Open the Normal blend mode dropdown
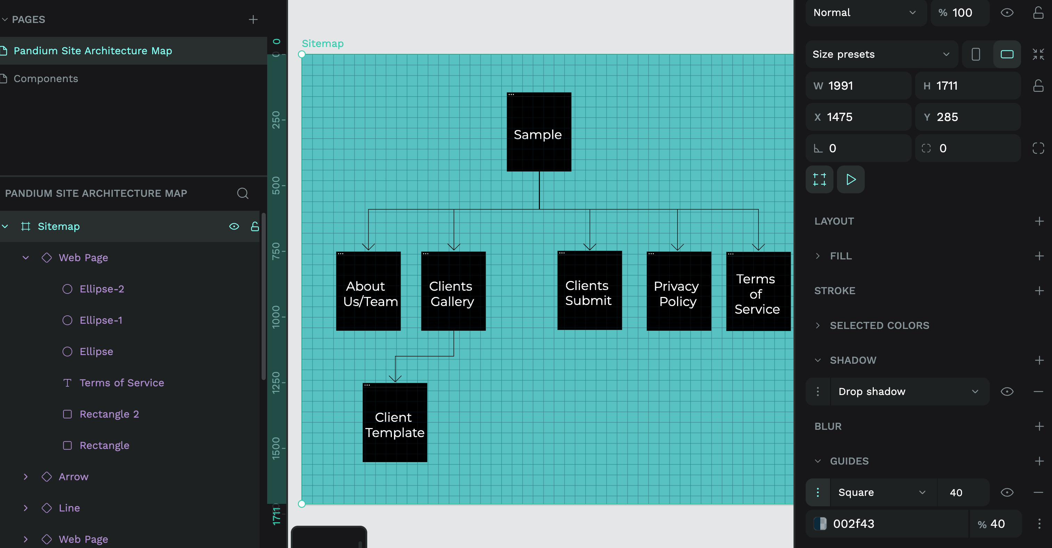 [x=865, y=13]
